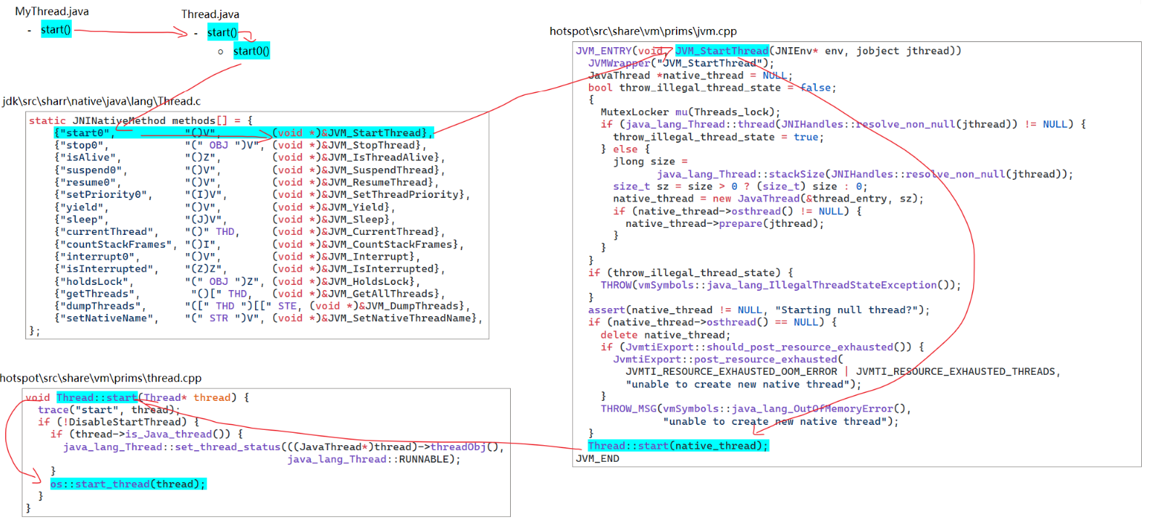Select the highlighted start0() sub-item

(251, 51)
